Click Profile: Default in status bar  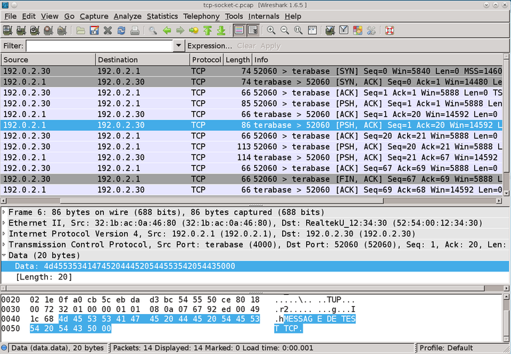[446, 348]
